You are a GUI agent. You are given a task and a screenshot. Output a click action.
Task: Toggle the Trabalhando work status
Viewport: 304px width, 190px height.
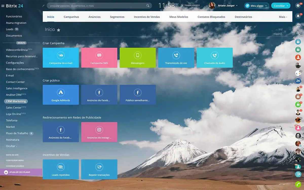[x=190, y=5]
